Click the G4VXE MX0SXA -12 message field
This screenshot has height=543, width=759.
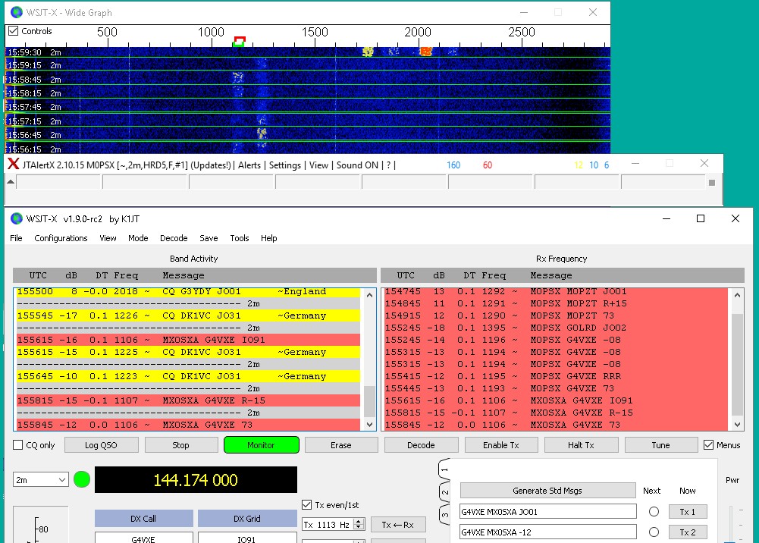[548, 532]
